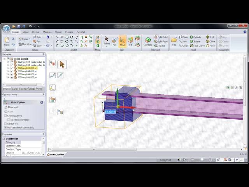This screenshot has height=187, width=249.
Task: Toggle Maintain sketch connectivity checkbox
Action: (6, 127)
